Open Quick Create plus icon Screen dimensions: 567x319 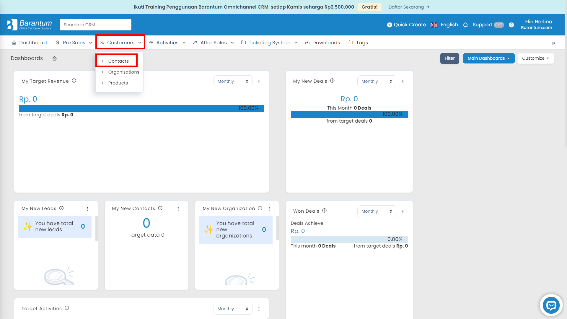click(390, 25)
